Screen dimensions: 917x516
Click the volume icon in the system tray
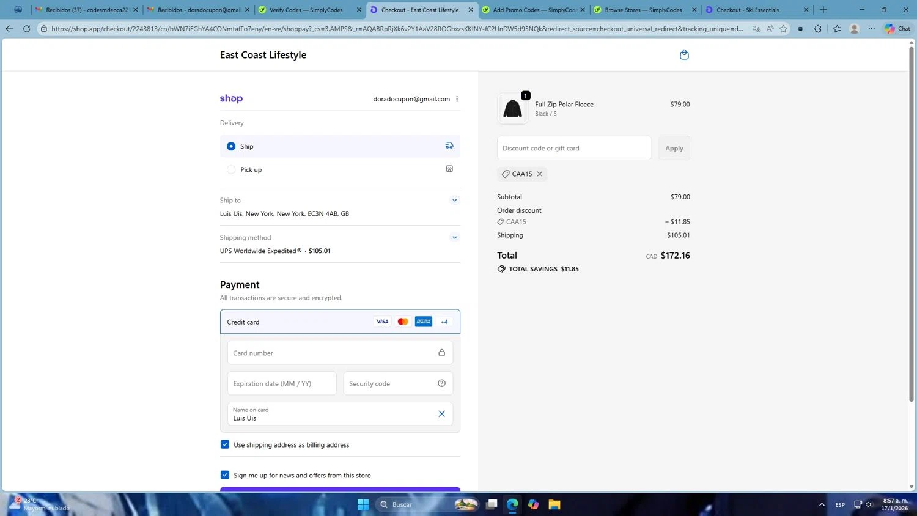869,504
